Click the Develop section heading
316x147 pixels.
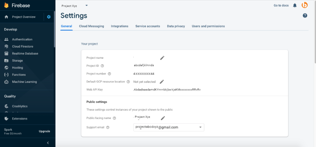pos(11,30)
